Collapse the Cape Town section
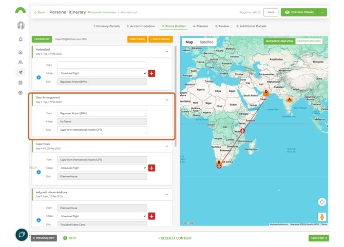The image size is (344, 247). pyautogui.click(x=167, y=146)
